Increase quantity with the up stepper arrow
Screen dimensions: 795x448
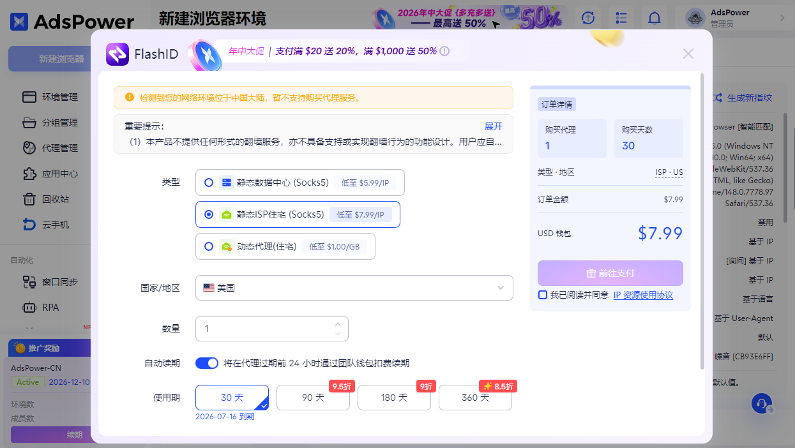338,324
